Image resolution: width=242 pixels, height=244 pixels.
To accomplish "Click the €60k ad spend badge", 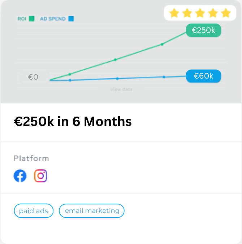I will pos(203,76).
